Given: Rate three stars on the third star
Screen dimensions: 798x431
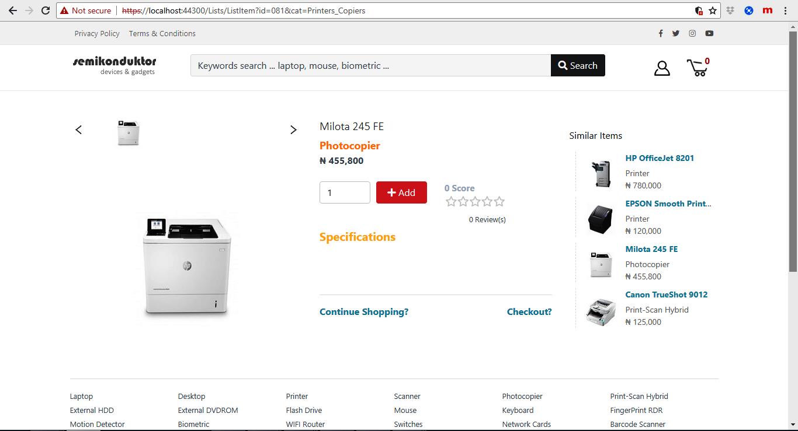Looking at the screenshot, I should [475, 202].
